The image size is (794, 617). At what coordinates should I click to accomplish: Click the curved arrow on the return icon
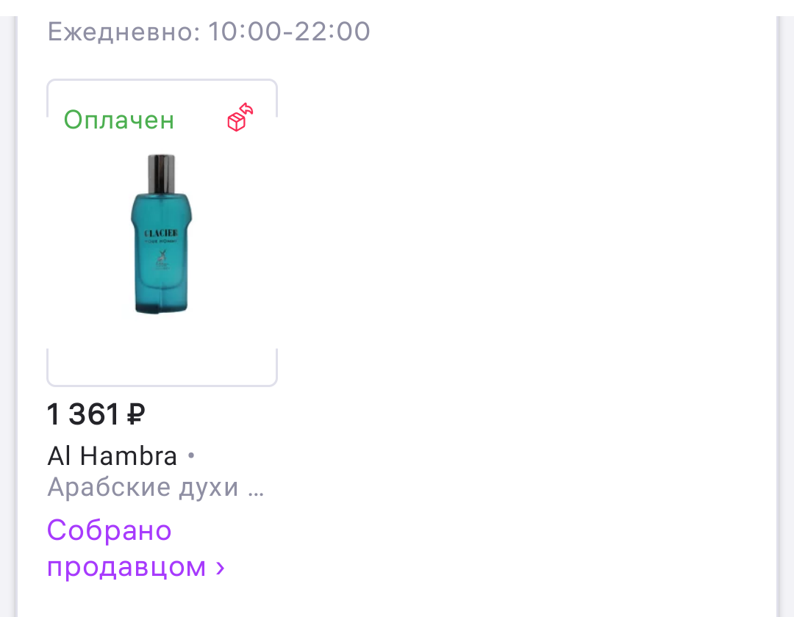point(246,109)
